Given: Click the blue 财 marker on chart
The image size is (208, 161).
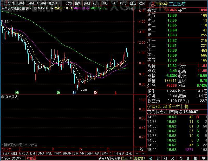Looking at the screenshot, I should 74,92.
